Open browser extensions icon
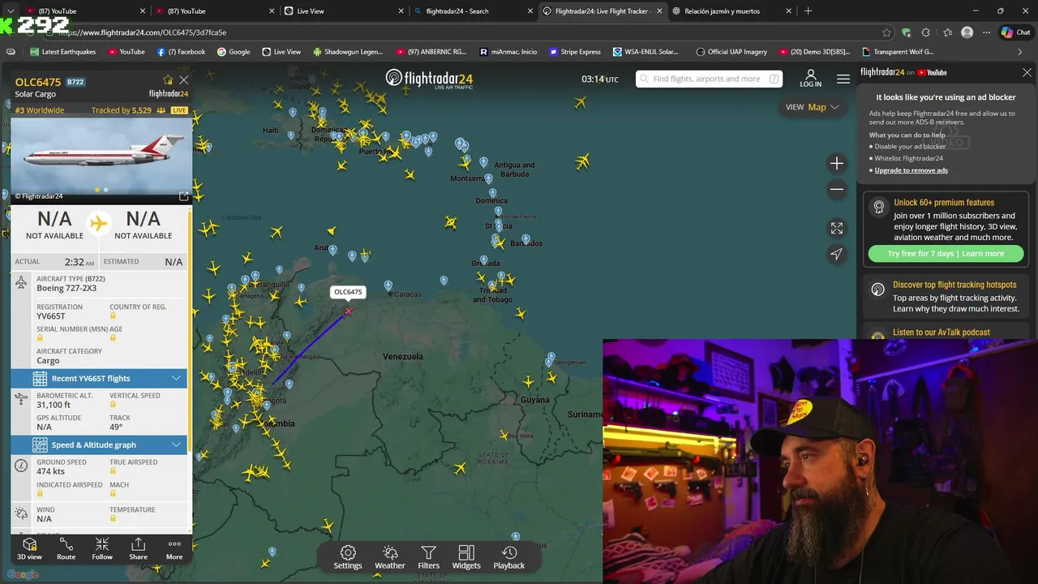1038x584 pixels. coord(926,32)
